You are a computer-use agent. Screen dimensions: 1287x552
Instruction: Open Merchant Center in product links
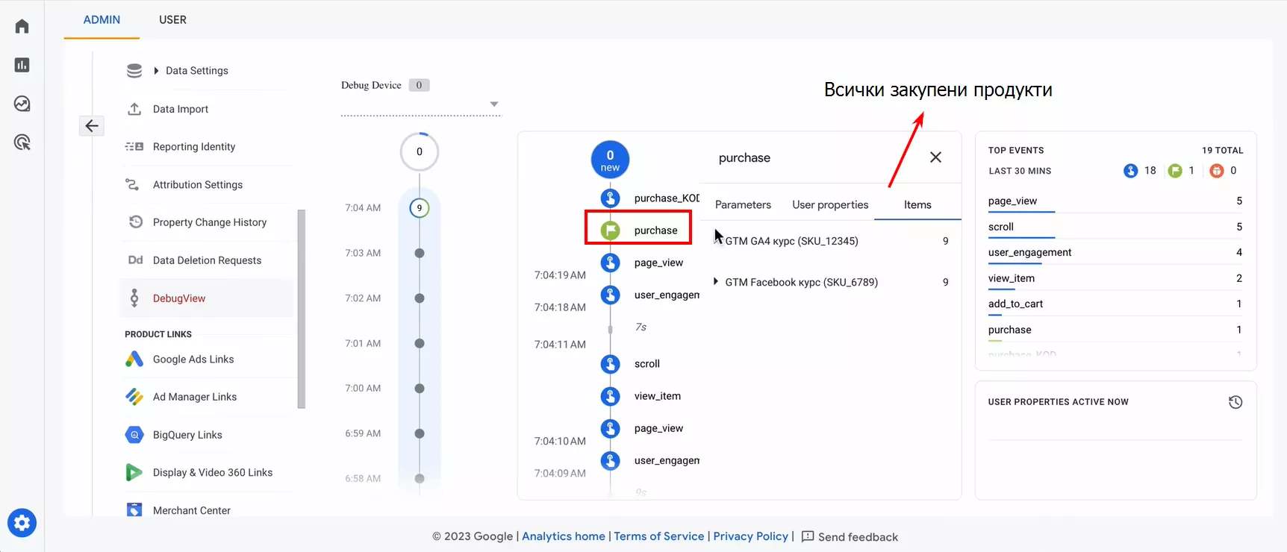point(191,510)
